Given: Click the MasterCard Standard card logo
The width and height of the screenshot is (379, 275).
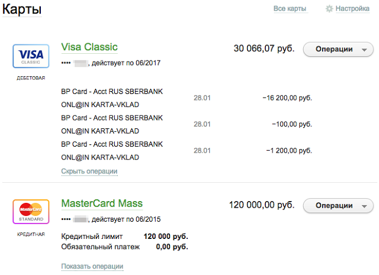Looking at the screenshot, I should [x=31, y=212].
